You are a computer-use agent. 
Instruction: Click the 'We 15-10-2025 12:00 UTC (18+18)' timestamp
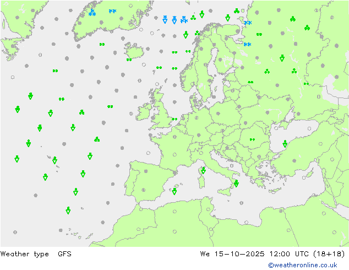pos(272,254)
